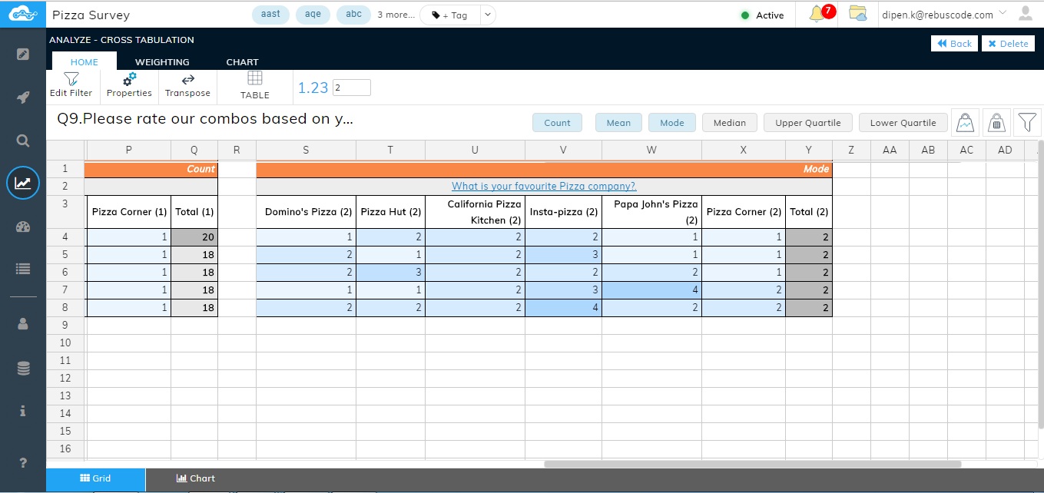Expand the Tag dropdown arrow
1044x493 pixels.
(x=487, y=15)
